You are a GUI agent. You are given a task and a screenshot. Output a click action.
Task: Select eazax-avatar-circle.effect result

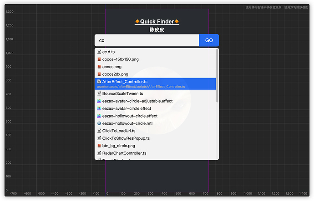coord(155,108)
